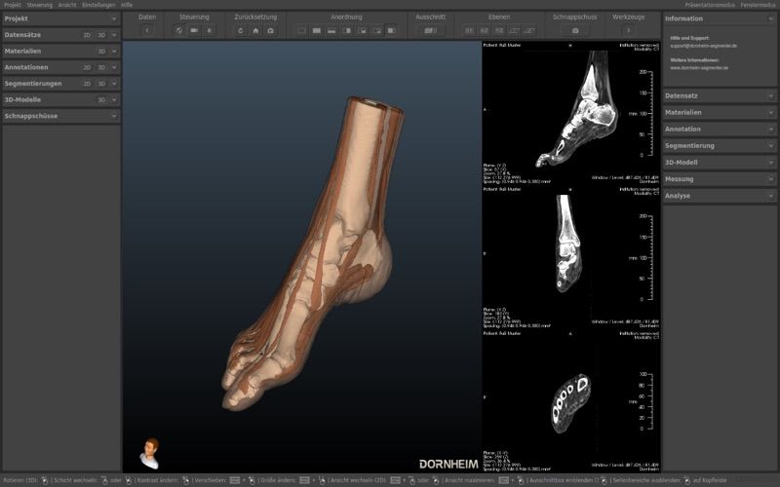Click the globe rotate icon under Steuerung
Image resolution: width=780 pixels, height=487 pixels.
coord(179,30)
